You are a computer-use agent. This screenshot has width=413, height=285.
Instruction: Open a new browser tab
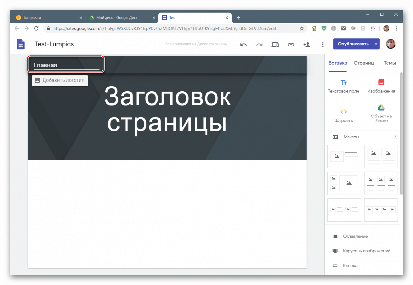[238, 18]
